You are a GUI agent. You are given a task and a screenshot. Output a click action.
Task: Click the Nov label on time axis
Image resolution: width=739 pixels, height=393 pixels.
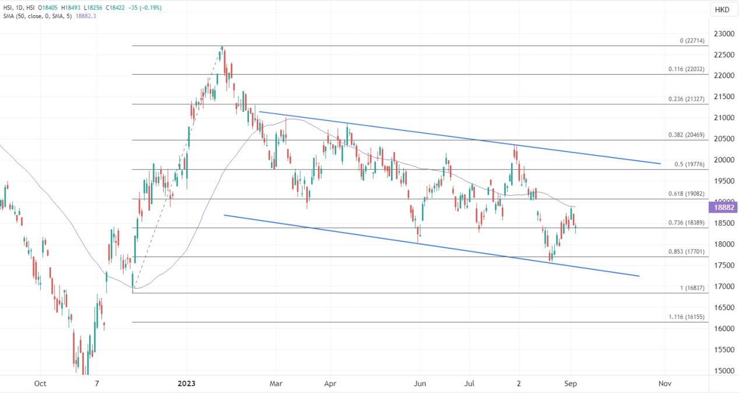click(664, 384)
